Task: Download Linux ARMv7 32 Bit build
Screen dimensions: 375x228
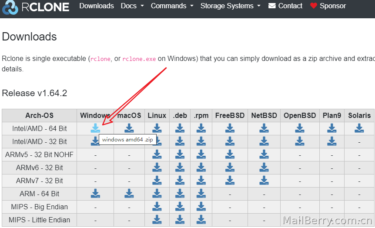Action: click(x=157, y=181)
